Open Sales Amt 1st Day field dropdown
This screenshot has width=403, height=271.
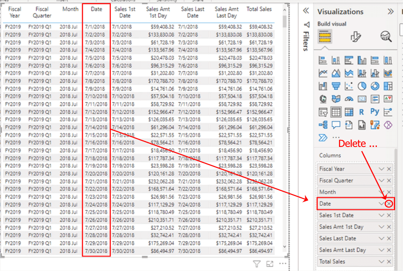382,227
